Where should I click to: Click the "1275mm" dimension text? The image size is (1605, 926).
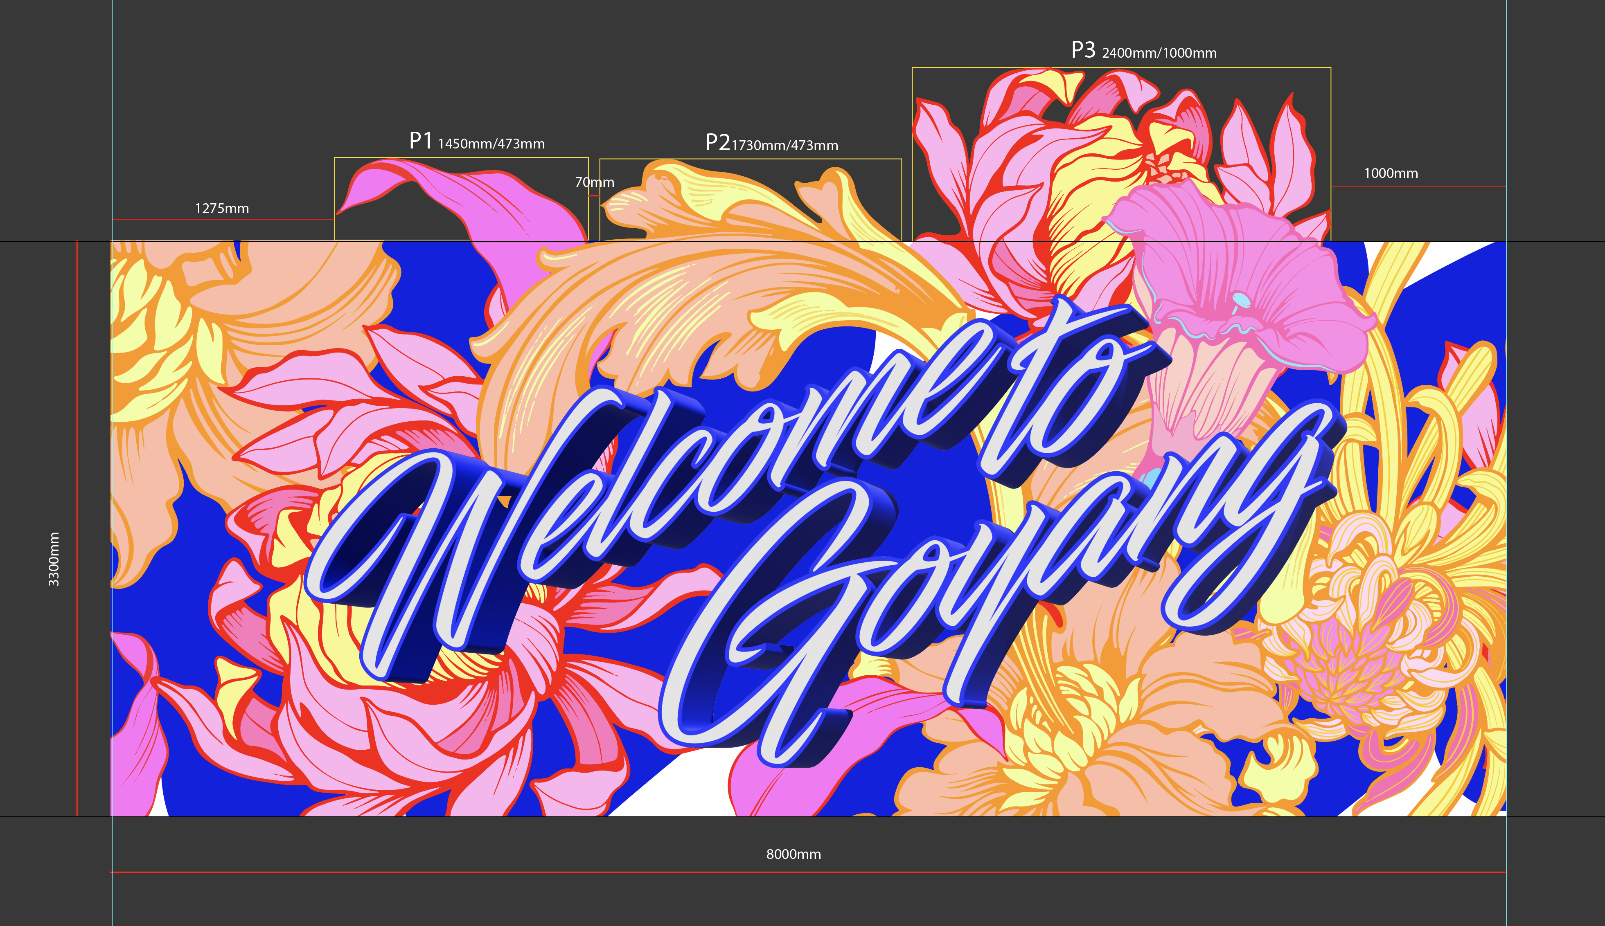(222, 209)
